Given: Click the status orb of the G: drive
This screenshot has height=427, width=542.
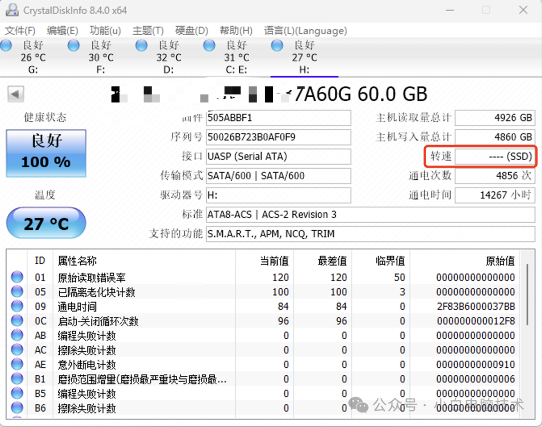Looking at the screenshot, I should coord(6,45).
